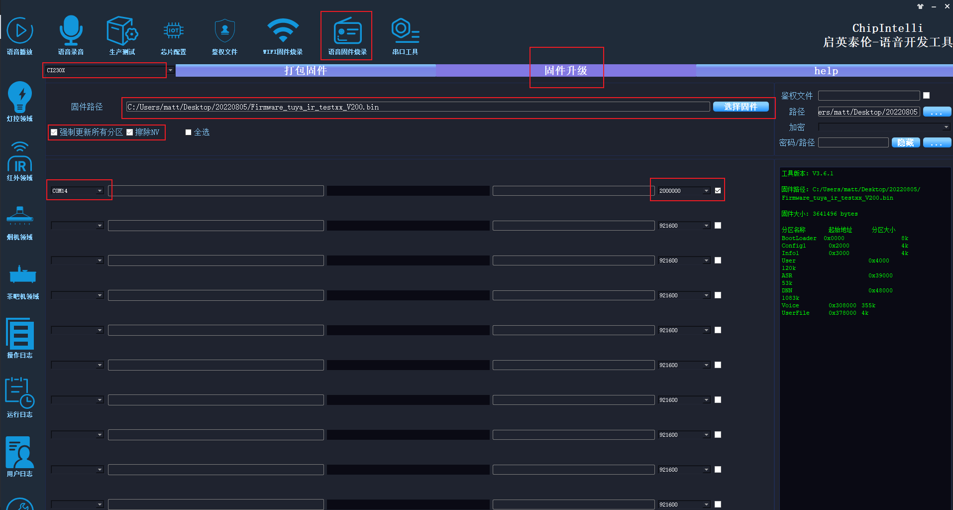Screen dimensions: 953x510
Task: Open the 芯片配置 chip configuration icon
Action: coord(173,35)
